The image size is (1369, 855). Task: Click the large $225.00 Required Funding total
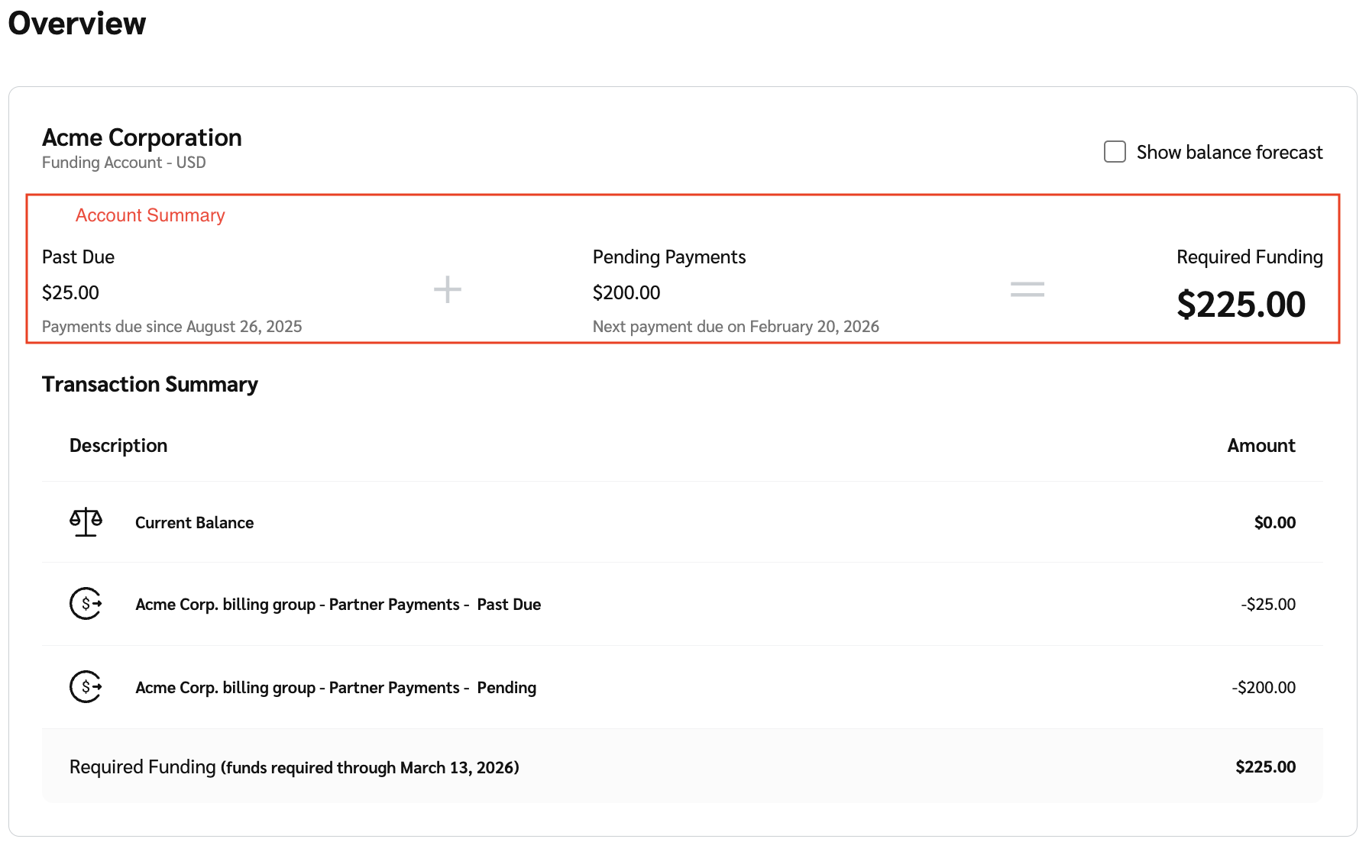coord(1241,305)
